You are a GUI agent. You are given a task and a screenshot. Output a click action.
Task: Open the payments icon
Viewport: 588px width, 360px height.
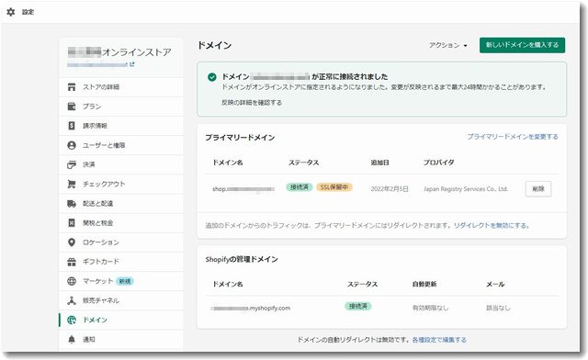click(x=72, y=164)
